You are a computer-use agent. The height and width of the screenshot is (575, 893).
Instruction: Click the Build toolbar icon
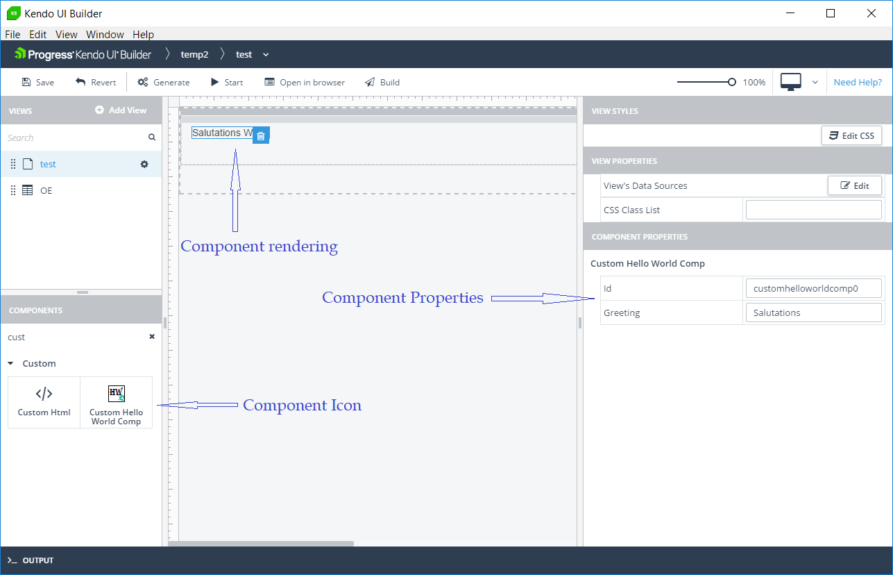click(x=370, y=82)
